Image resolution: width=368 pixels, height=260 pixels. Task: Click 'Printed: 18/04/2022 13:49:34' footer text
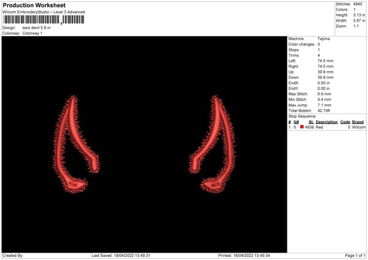[244, 256]
